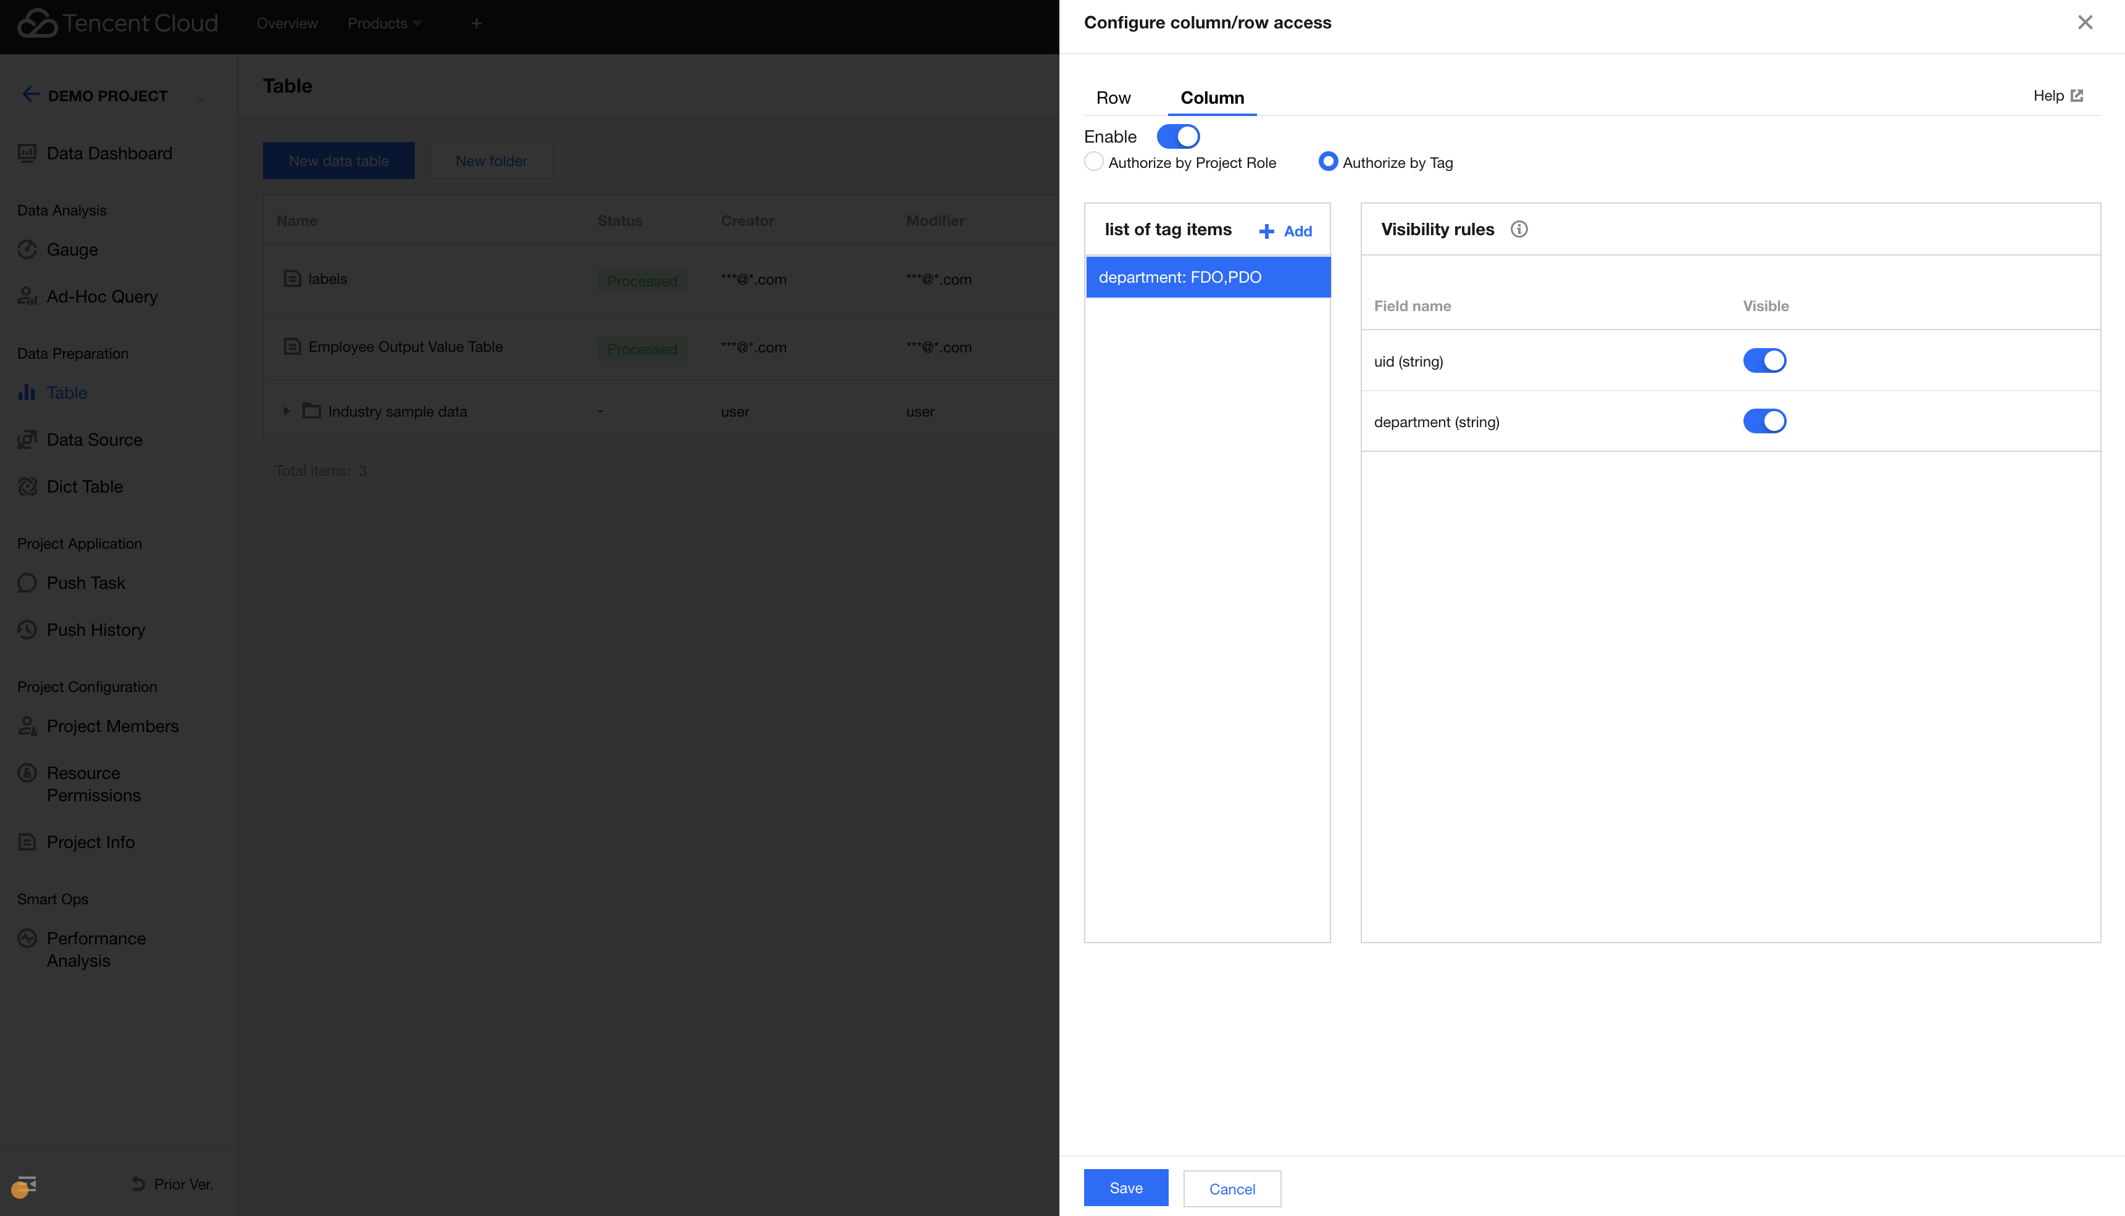The image size is (2125, 1216).
Task: Open the Products dropdown menu
Action: pyautogui.click(x=383, y=23)
